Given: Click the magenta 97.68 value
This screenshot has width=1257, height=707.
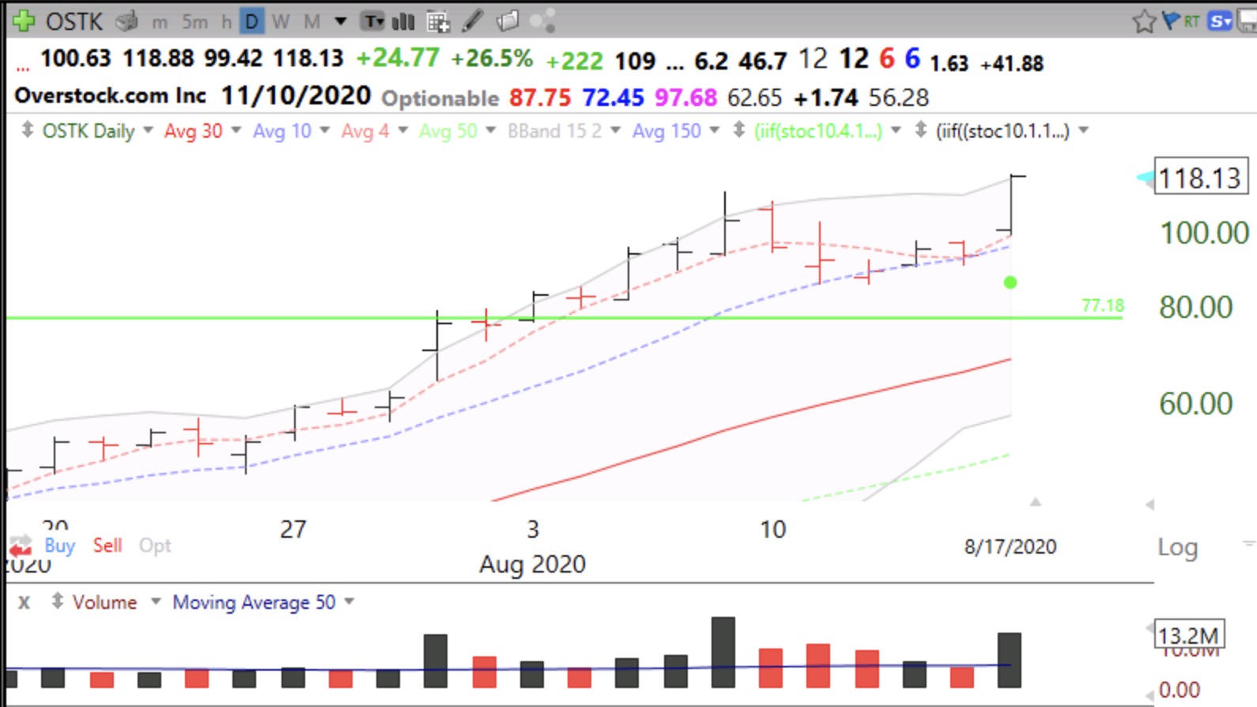Looking at the screenshot, I should click(x=685, y=97).
